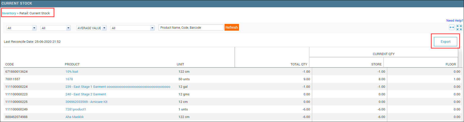Click the CURRENT STOCK title bar text
The image size is (464, 122).
point(17,3)
